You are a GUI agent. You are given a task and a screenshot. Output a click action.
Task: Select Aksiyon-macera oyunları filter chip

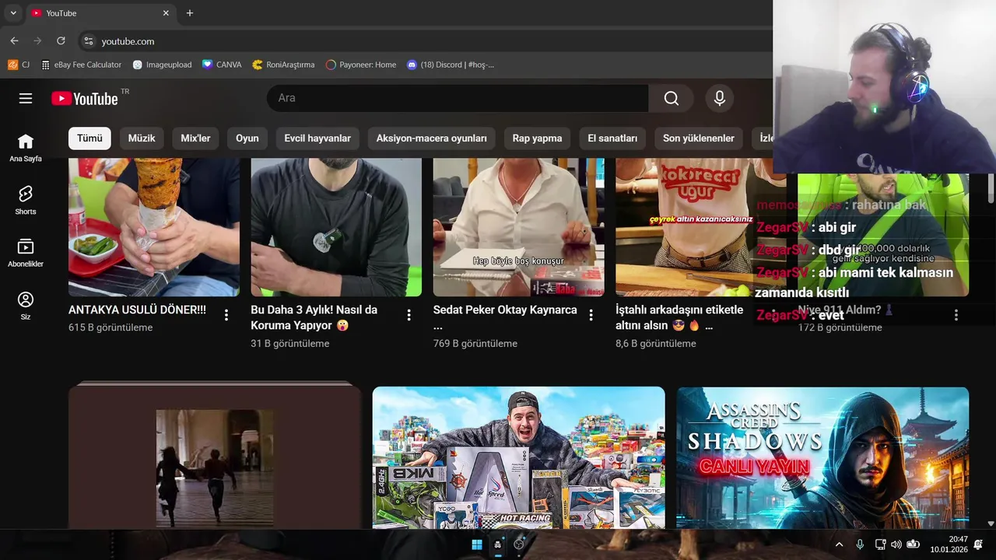pos(432,138)
